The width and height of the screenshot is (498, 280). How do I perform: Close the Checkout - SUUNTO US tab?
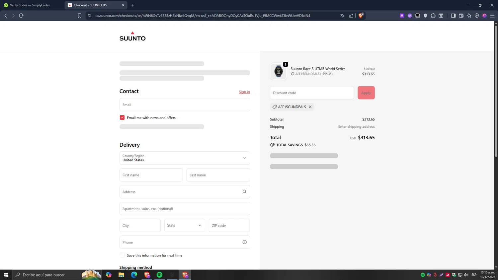coord(123,5)
